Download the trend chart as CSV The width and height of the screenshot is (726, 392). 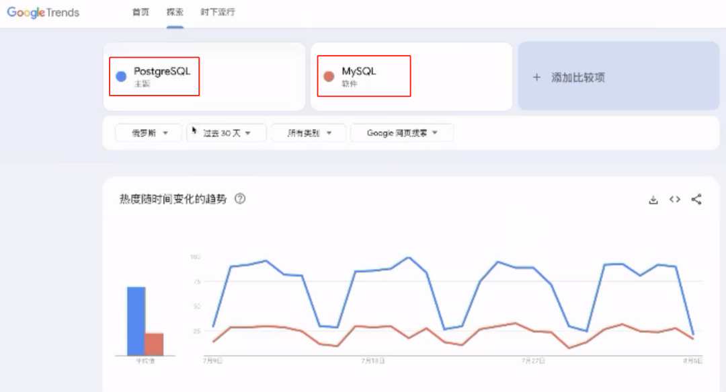[x=653, y=200]
